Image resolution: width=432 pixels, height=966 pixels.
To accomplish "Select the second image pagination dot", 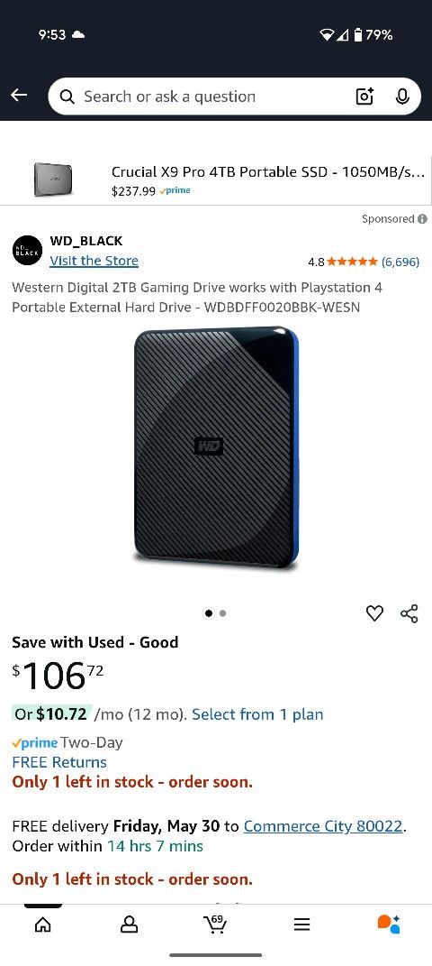I will coord(222,613).
